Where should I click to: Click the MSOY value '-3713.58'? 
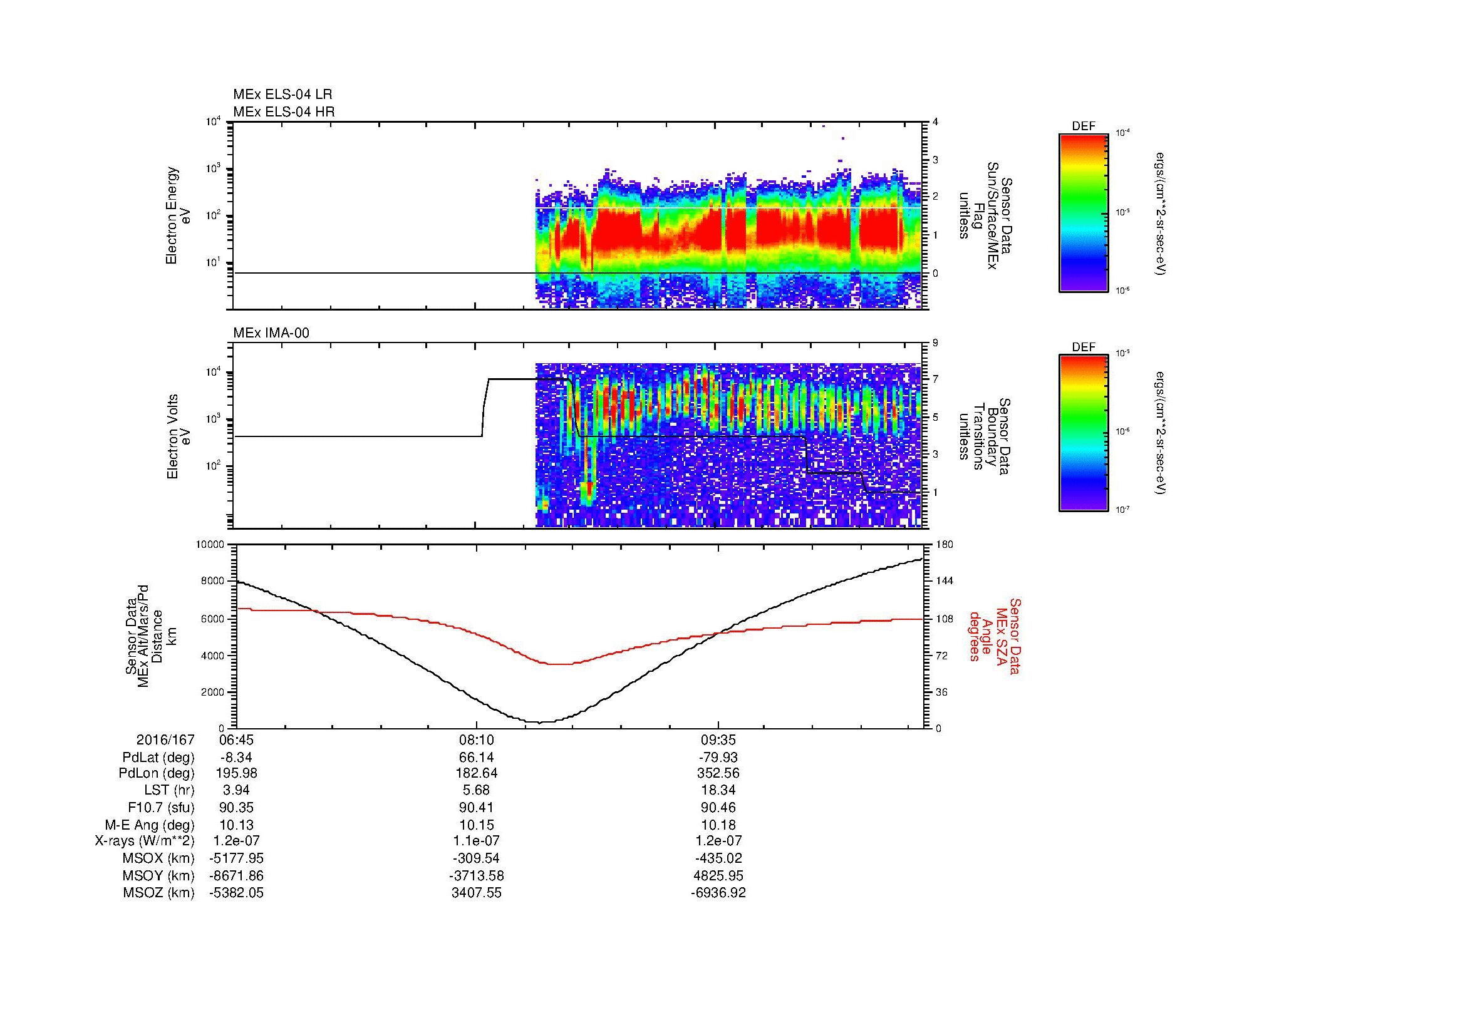point(477,876)
